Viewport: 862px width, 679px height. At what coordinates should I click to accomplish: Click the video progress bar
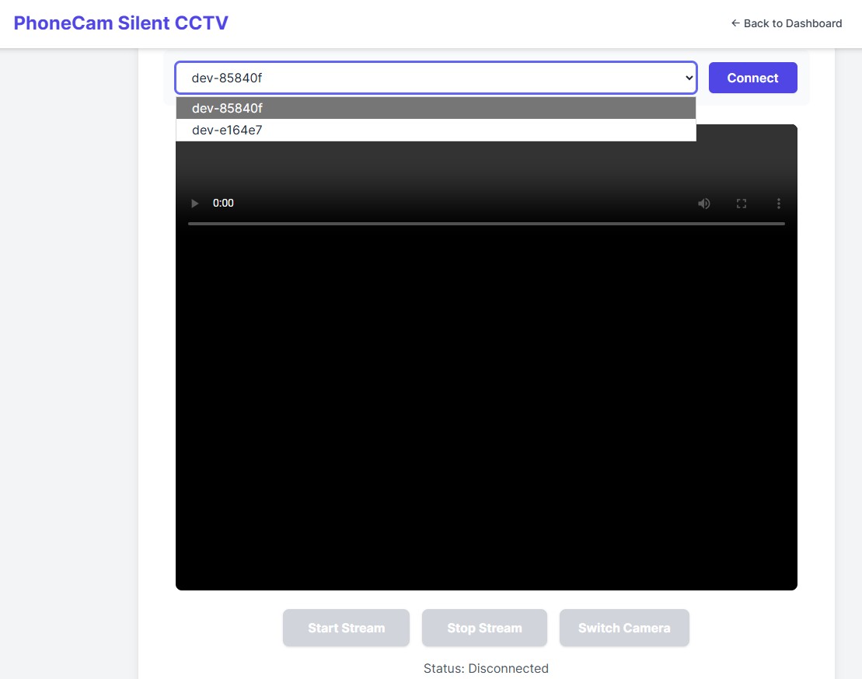[x=487, y=224]
